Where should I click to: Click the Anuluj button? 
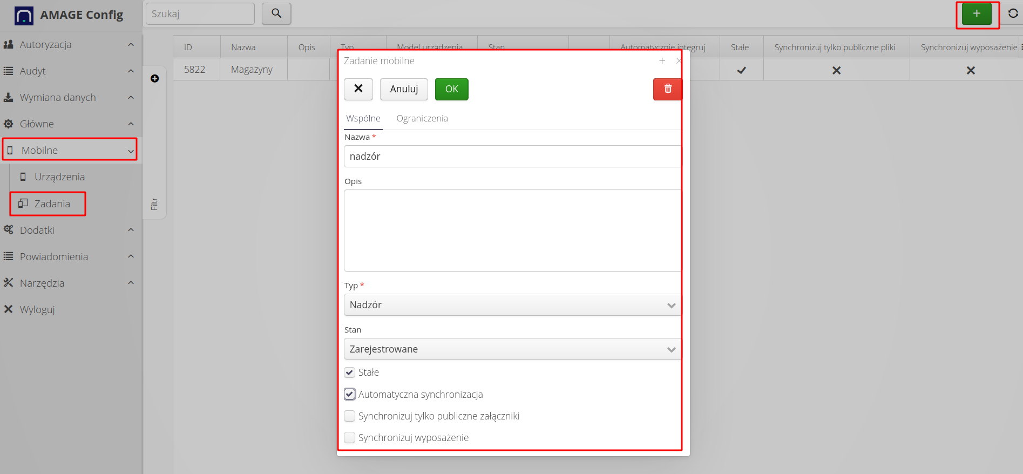pyautogui.click(x=404, y=89)
